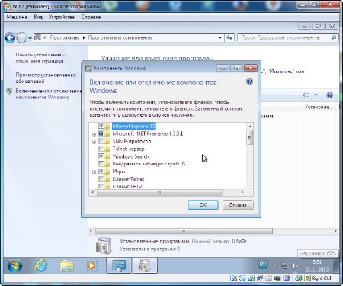Click the network tray icon
This screenshot has width=343, height=286.
(285, 265)
